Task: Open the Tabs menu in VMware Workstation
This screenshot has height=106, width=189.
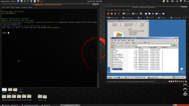Action: [124, 10]
